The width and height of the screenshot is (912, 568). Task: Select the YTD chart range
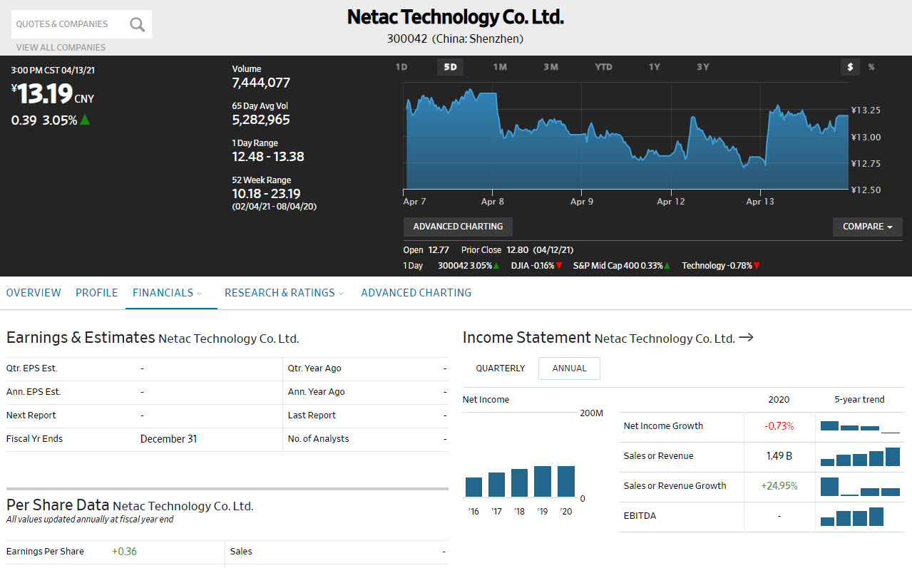point(604,67)
